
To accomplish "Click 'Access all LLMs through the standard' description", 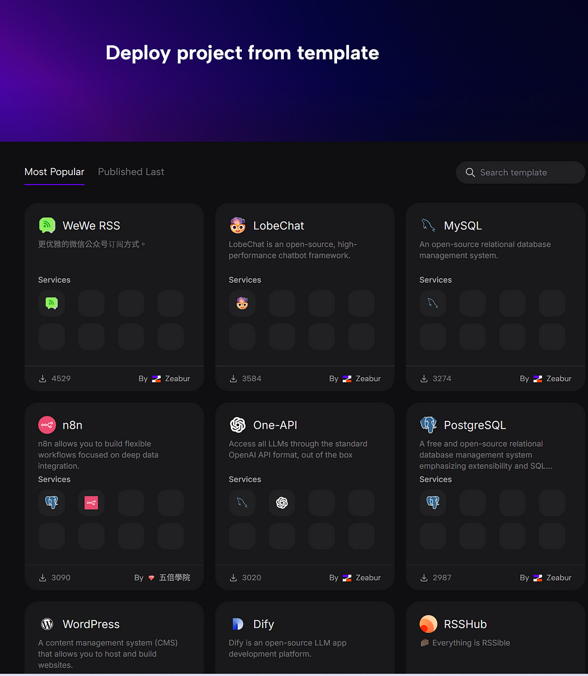I will tap(298, 449).
